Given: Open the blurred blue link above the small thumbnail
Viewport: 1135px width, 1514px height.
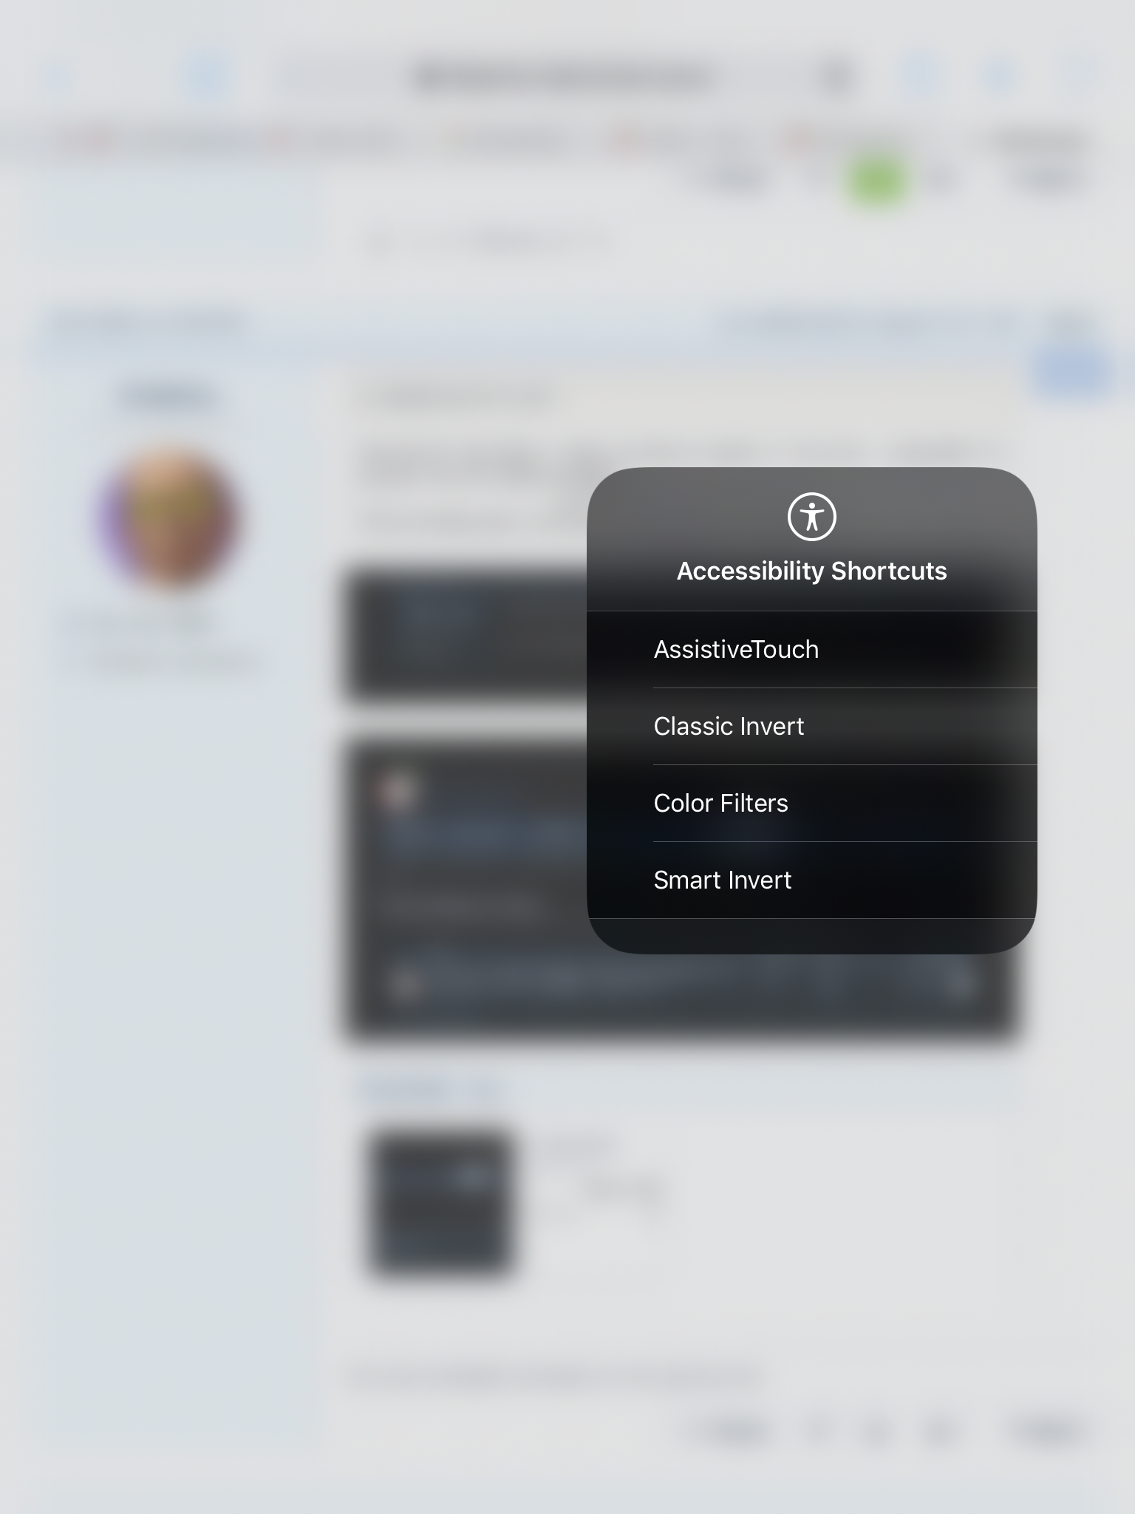Looking at the screenshot, I should pyautogui.click(x=429, y=1088).
